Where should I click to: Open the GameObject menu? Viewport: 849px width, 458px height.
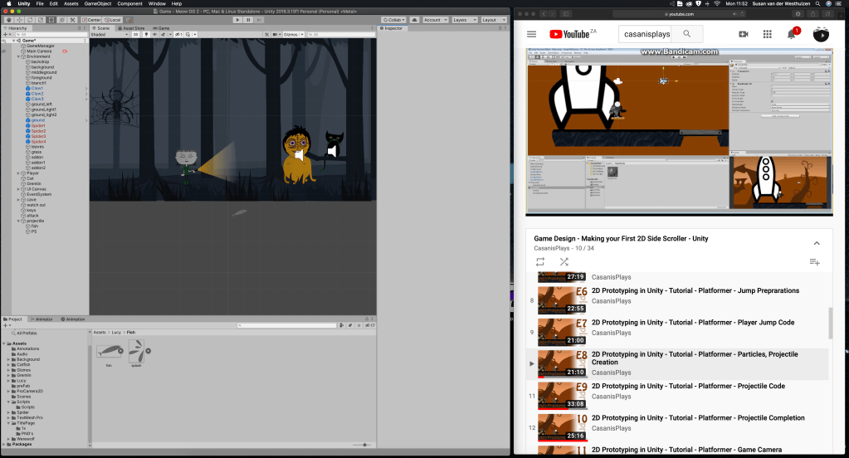97,4
